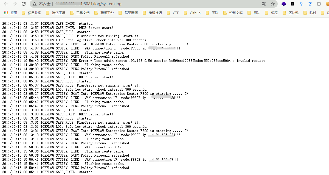Image resolution: width=329 pixels, height=175 pixels.
Task: Click the black H extension icon
Action: 293,4
